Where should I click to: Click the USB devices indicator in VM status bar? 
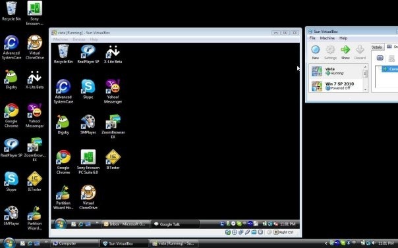pos(247,232)
